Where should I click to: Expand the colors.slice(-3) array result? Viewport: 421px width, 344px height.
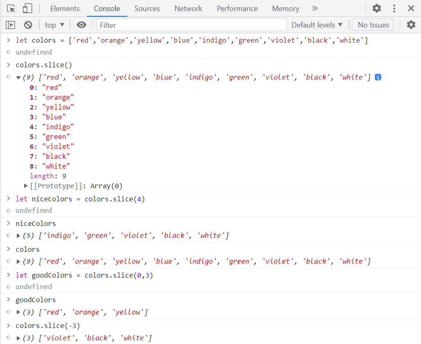[18, 338]
